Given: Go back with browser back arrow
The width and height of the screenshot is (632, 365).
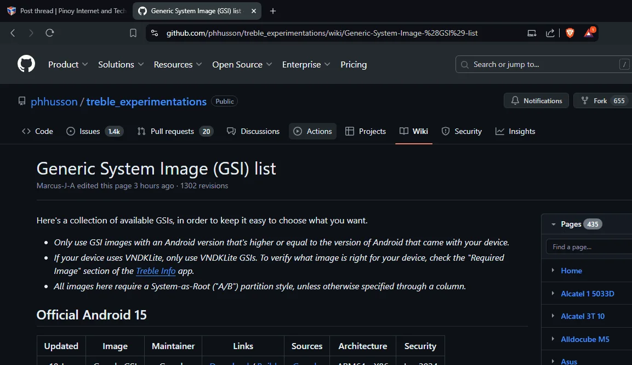Looking at the screenshot, I should [13, 33].
